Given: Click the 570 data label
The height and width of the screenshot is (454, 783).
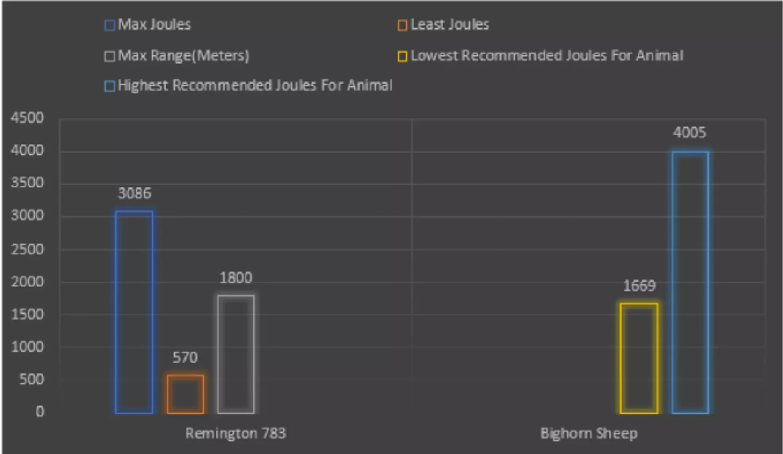Looking at the screenshot, I should 185,358.
